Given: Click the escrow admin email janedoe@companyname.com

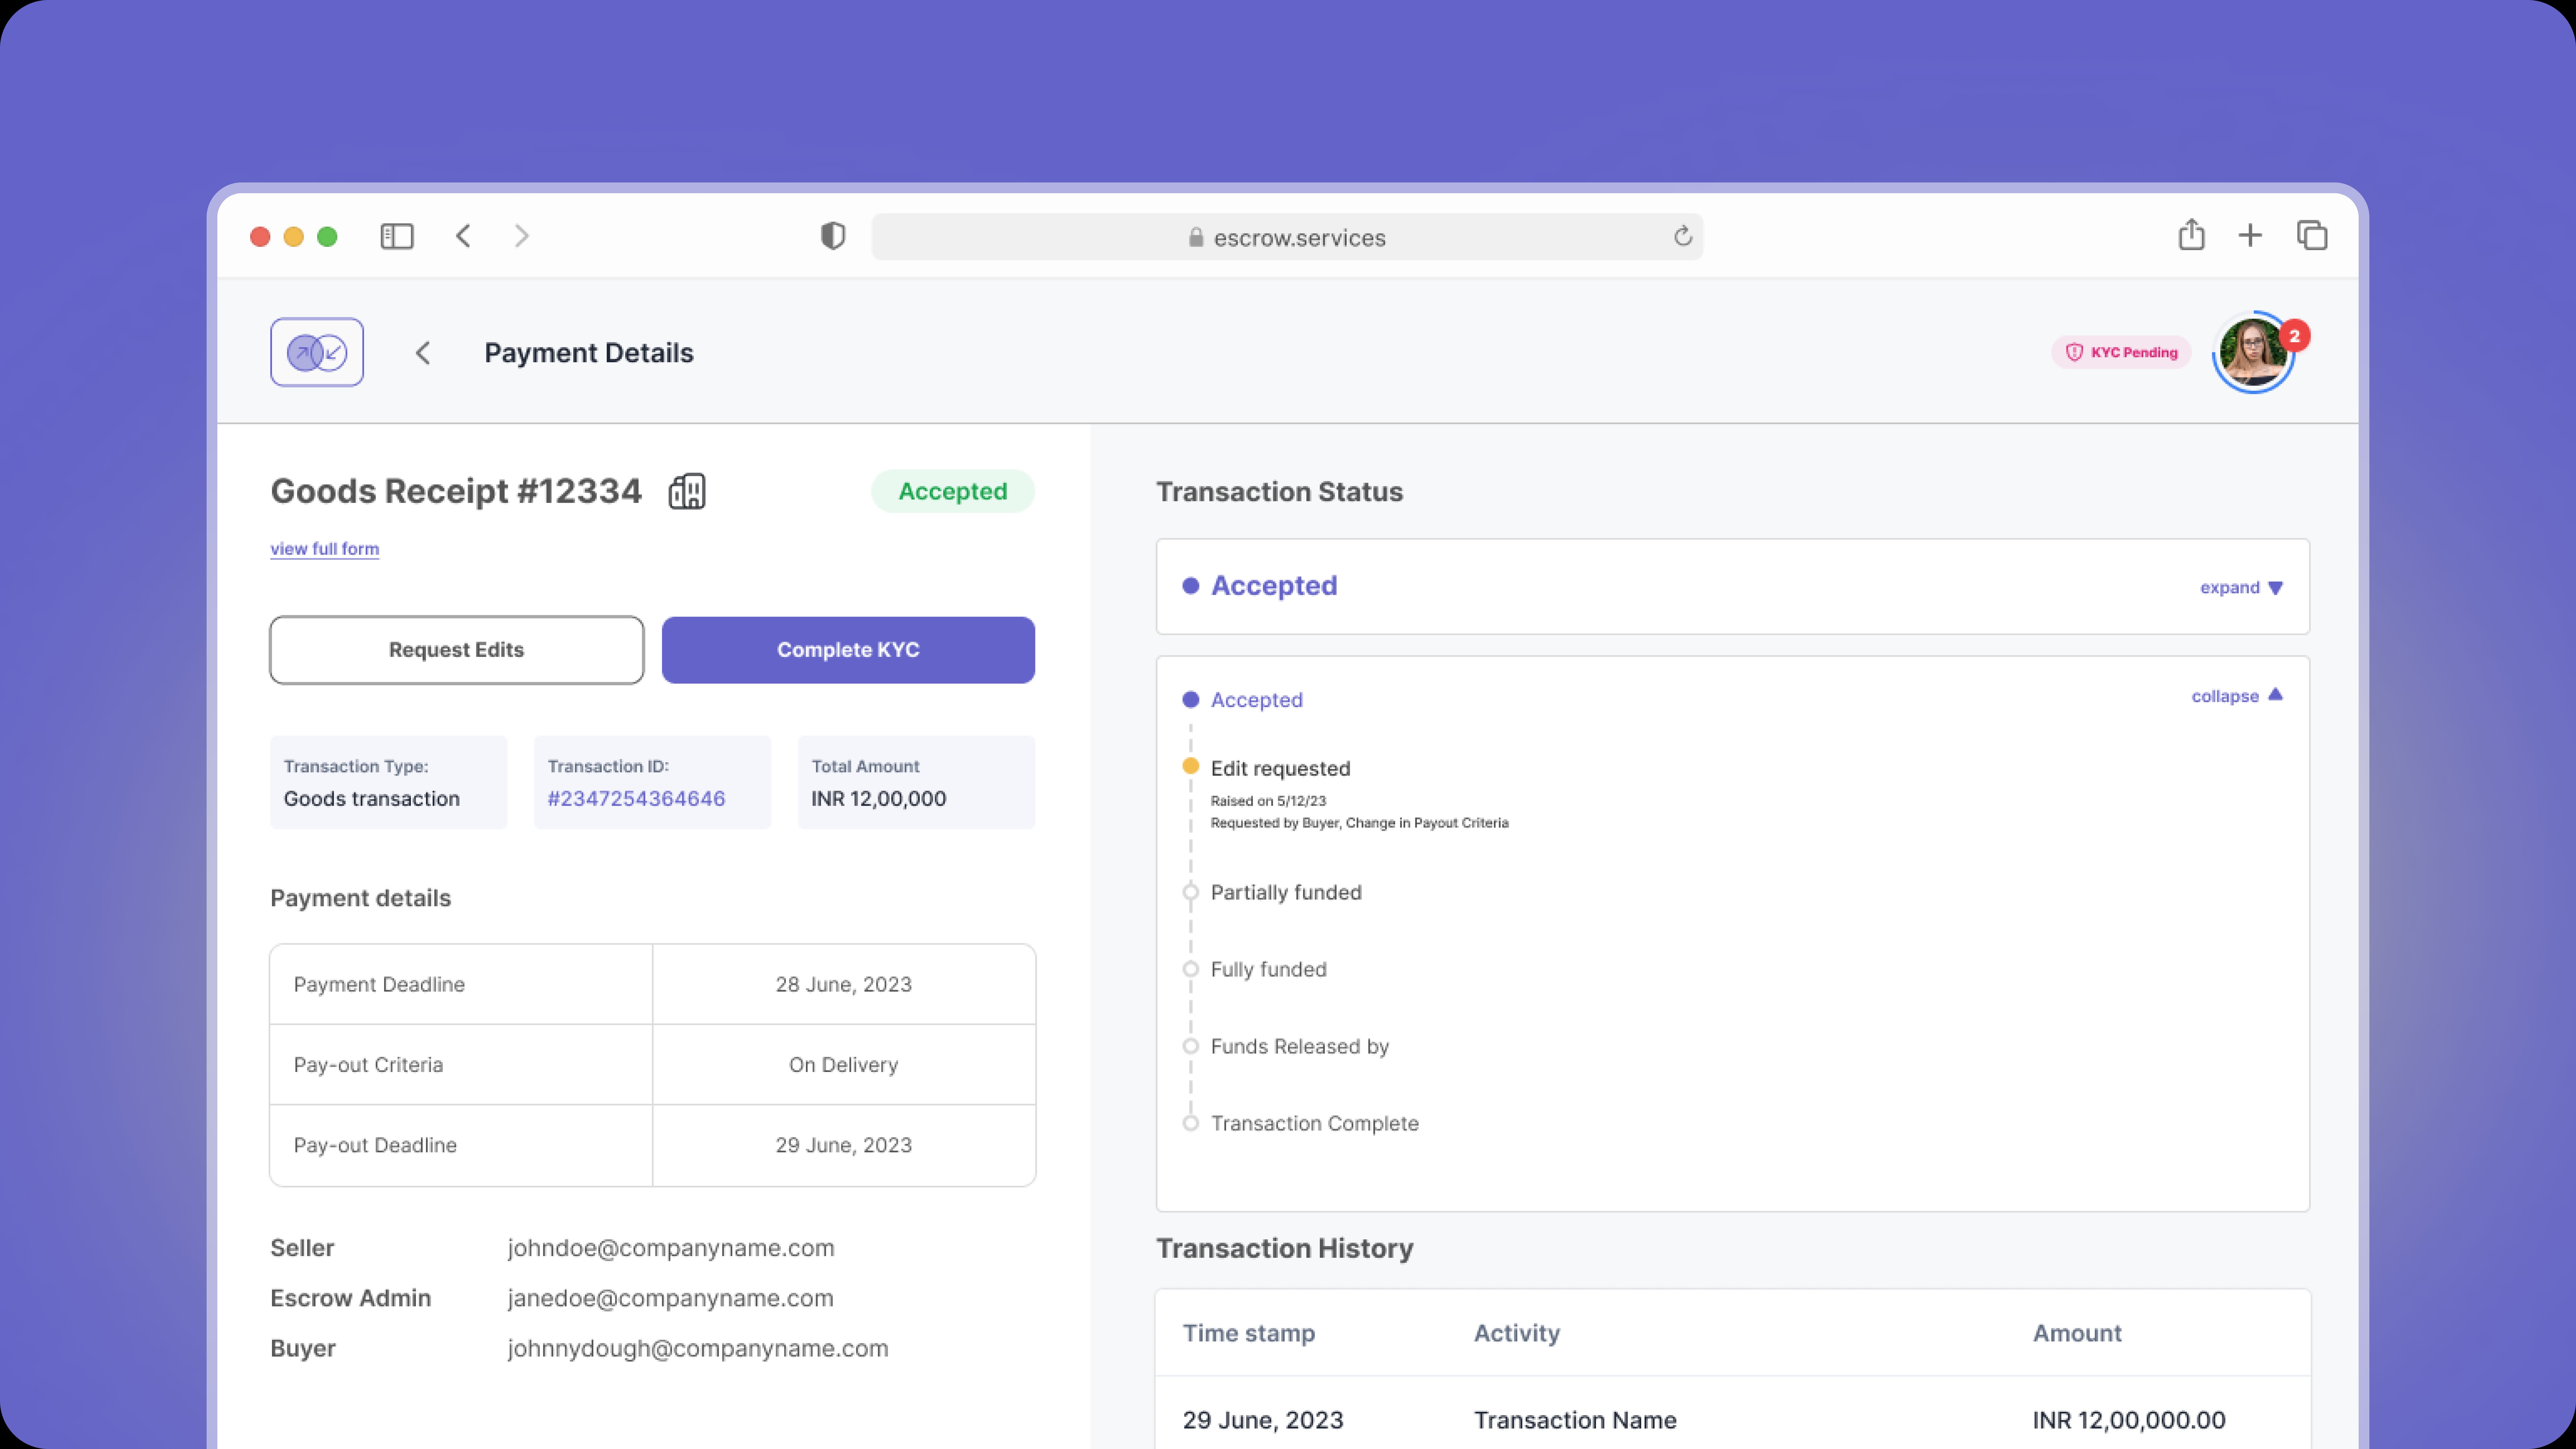Looking at the screenshot, I should pyautogui.click(x=670, y=1298).
